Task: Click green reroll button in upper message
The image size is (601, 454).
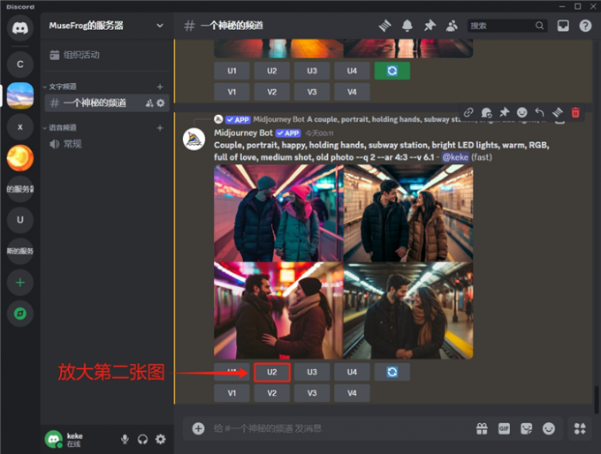Action: click(392, 71)
